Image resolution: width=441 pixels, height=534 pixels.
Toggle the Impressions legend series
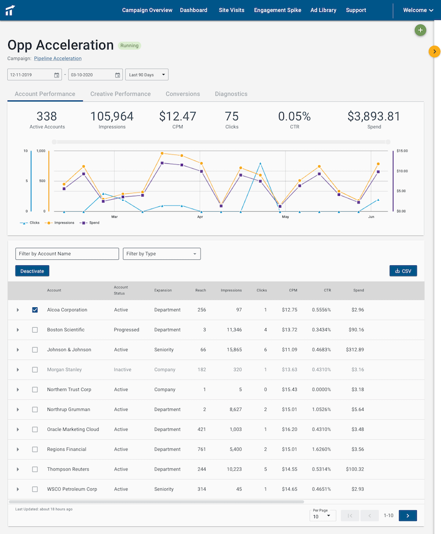point(60,223)
